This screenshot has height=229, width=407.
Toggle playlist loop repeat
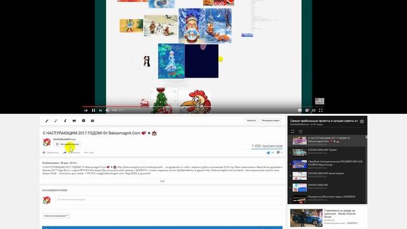click(x=293, y=132)
